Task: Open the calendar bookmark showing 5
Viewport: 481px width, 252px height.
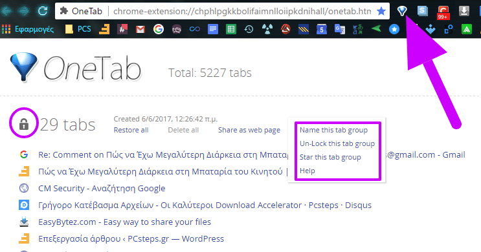Action: (x=322, y=29)
